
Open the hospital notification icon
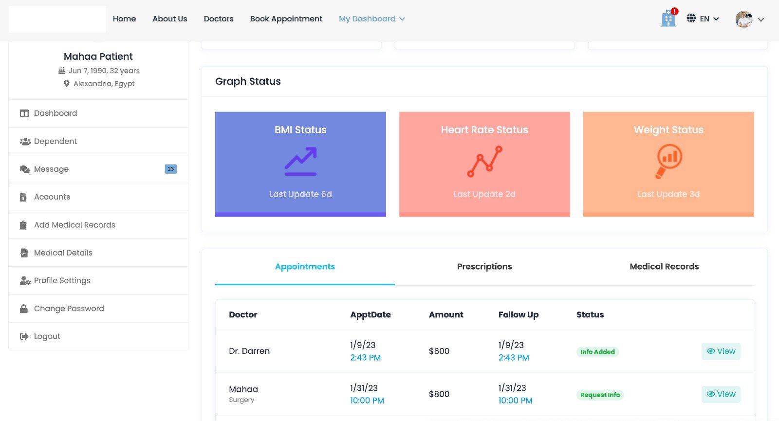[668, 18]
